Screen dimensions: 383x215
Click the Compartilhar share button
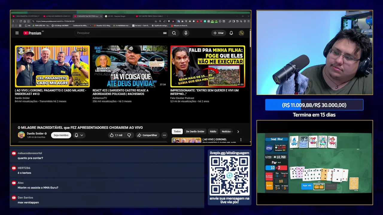[x=147, y=135]
